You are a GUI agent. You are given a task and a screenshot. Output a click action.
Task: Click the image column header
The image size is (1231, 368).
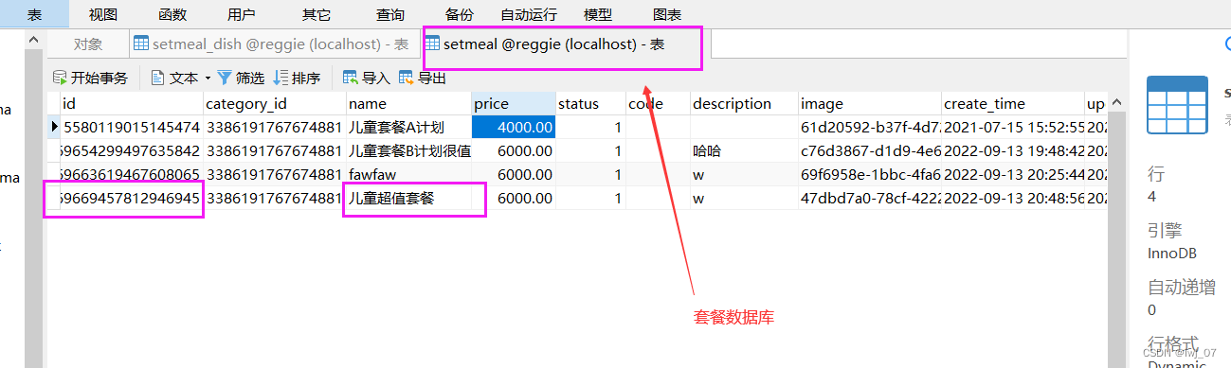point(869,104)
